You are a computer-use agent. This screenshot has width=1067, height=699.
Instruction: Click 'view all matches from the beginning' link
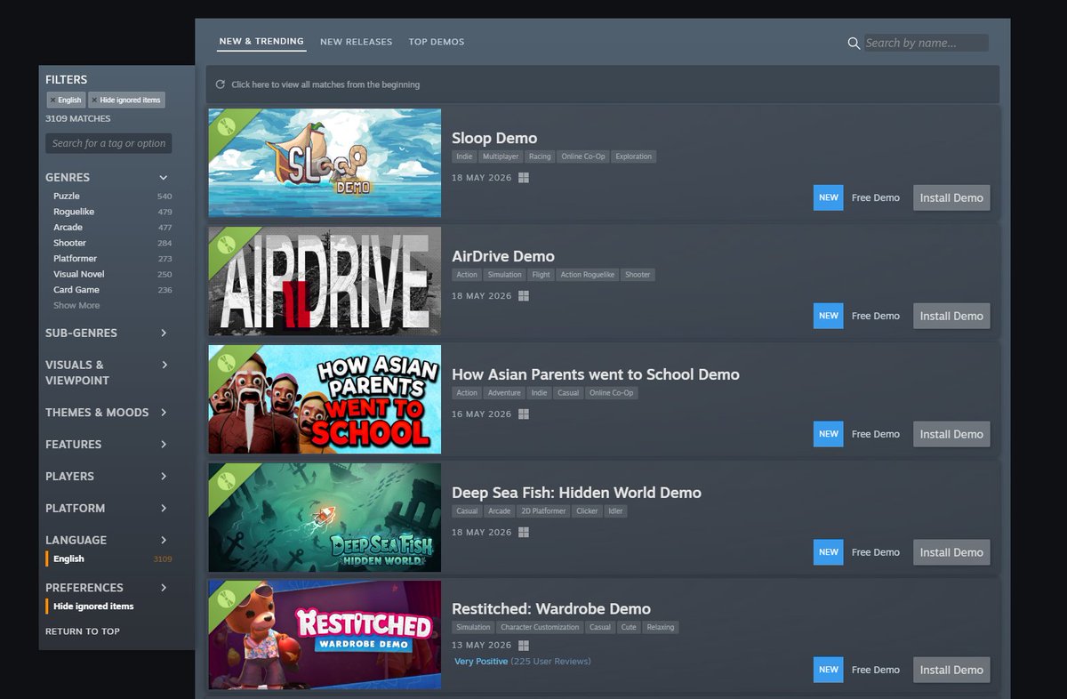(x=325, y=84)
